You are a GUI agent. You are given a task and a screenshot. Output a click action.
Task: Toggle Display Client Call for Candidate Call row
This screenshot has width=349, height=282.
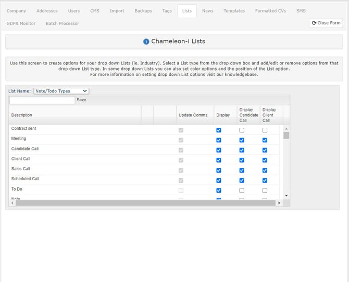tap(265, 150)
